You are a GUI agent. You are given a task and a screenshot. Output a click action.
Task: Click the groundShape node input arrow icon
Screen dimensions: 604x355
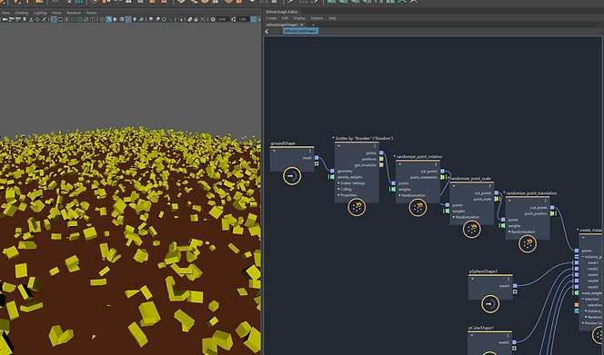click(292, 176)
